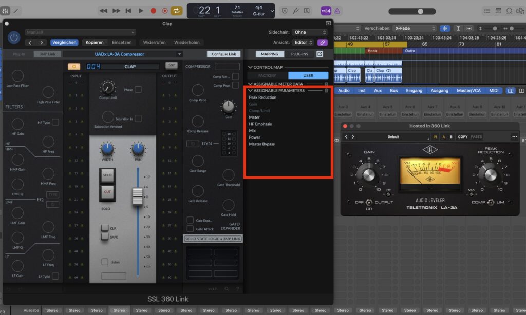Click the LA-3A PEAK REDUCTION knob
The height and width of the screenshot is (315, 526).
(x=491, y=174)
